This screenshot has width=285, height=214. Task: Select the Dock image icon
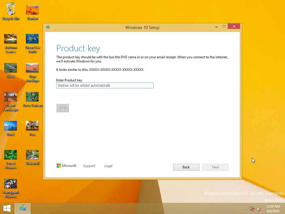click(11, 128)
